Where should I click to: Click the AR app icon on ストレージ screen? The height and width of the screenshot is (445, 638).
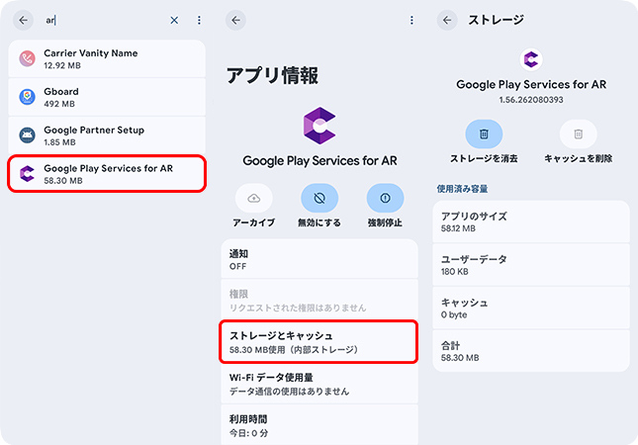tap(531, 59)
